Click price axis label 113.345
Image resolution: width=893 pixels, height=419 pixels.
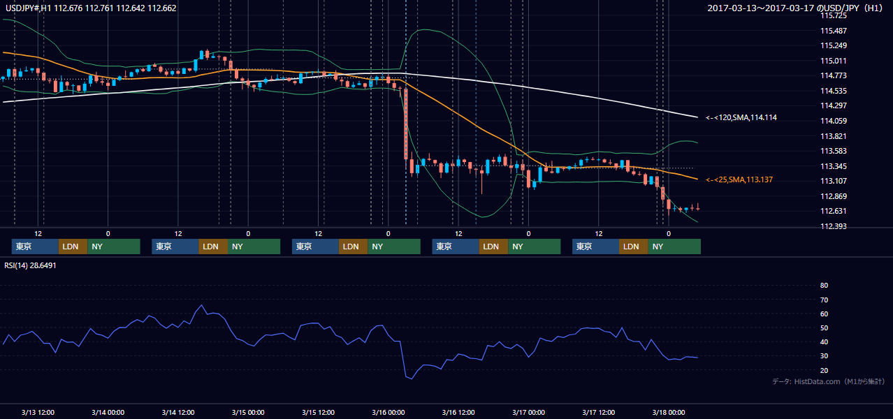[834, 166]
